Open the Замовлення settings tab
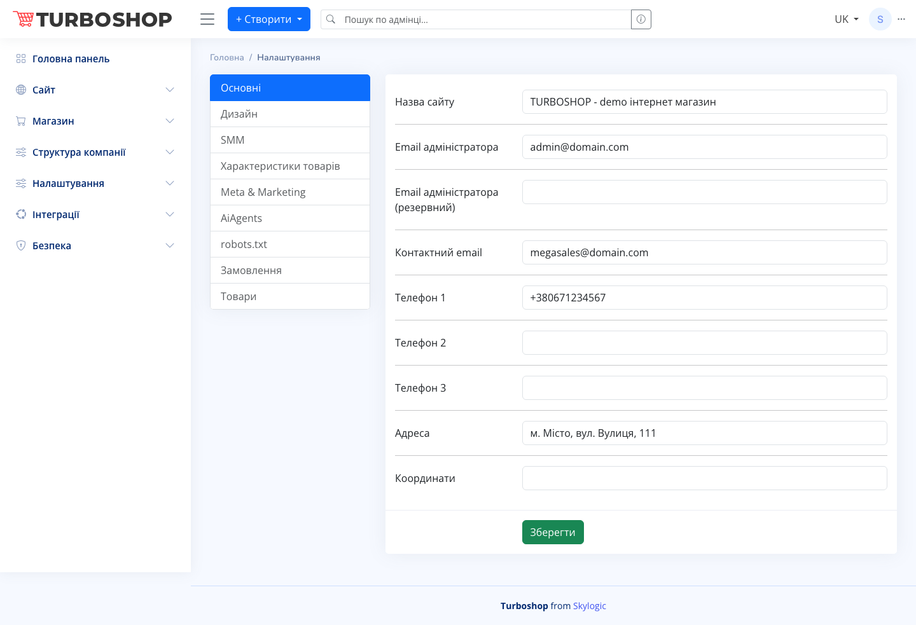 (290, 270)
